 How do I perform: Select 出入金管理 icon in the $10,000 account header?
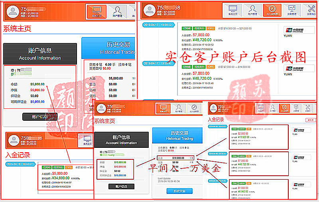click(x=194, y=109)
